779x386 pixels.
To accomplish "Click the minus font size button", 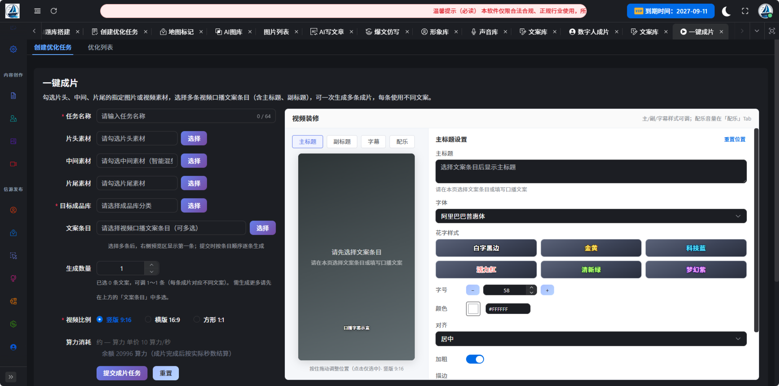I will point(473,290).
